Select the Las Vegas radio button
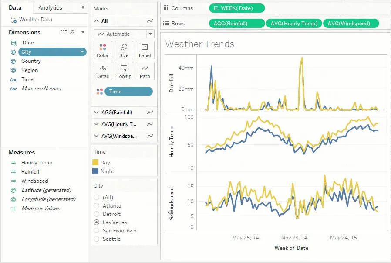Screen dimensions: 391x263 [x=97, y=222]
